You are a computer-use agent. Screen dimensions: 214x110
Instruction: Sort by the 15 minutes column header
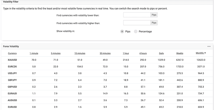tap(80, 53)
